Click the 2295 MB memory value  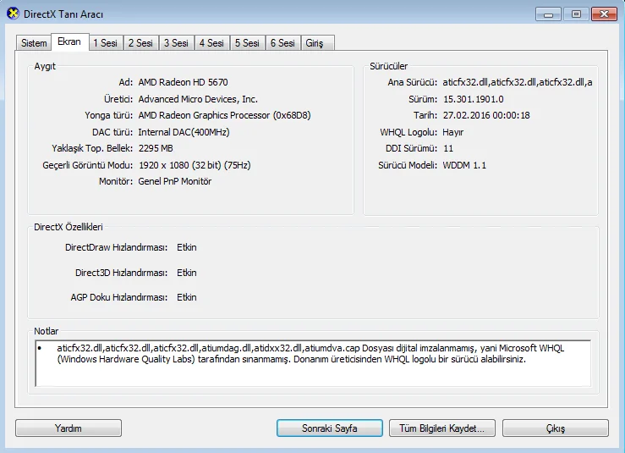[x=156, y=148]
